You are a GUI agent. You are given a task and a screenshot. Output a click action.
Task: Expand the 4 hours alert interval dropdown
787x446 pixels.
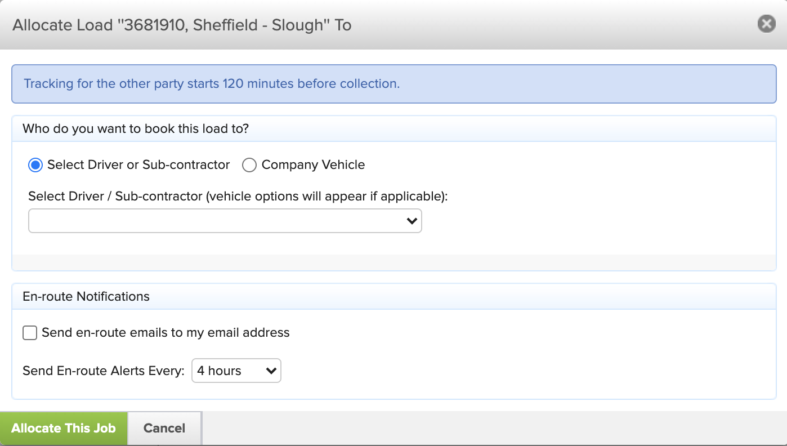236,371
